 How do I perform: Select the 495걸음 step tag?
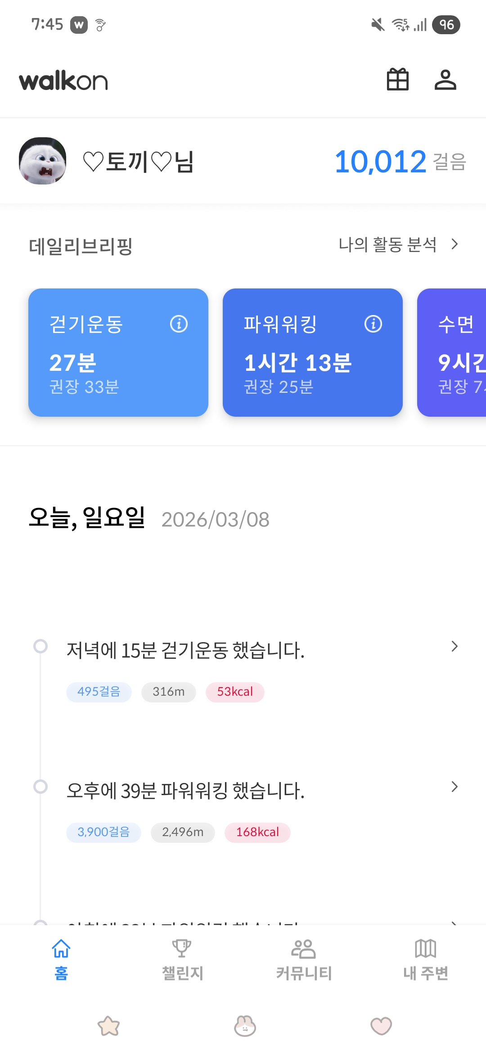coord(99,692)
